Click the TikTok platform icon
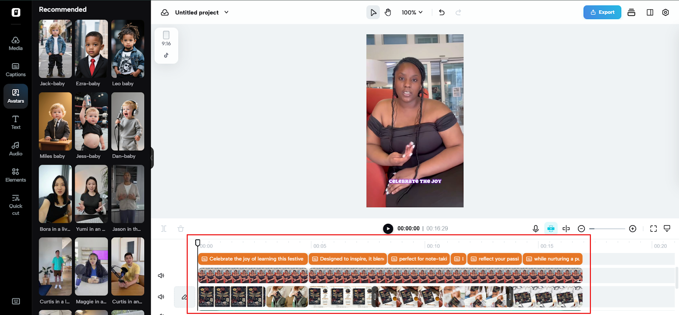Viewport: 679px width, 315px height. click(x=166, y=55)
